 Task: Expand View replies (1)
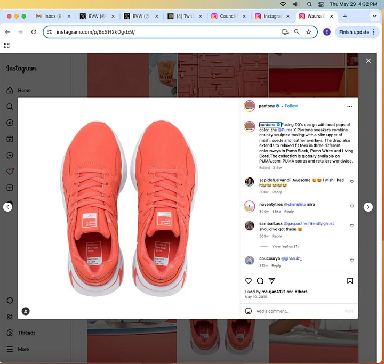click(285, 246)
